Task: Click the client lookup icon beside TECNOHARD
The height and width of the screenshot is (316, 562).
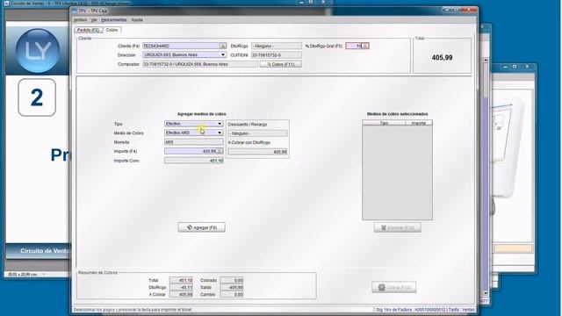Action: [x=223, y=46]
